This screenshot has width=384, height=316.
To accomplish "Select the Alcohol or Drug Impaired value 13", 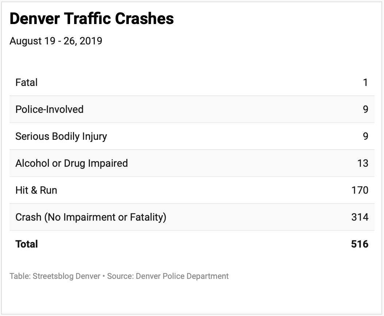I will (x=363, y=163).
